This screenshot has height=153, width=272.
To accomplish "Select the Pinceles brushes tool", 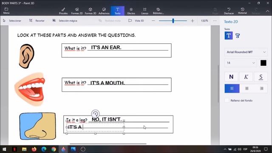I will click(x=63, y=11).
